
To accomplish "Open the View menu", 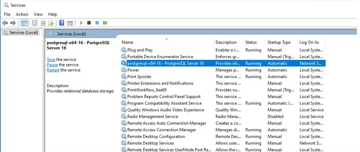I will tap(38, 14).
